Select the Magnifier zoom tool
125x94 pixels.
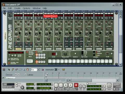(x=24, y=69)
